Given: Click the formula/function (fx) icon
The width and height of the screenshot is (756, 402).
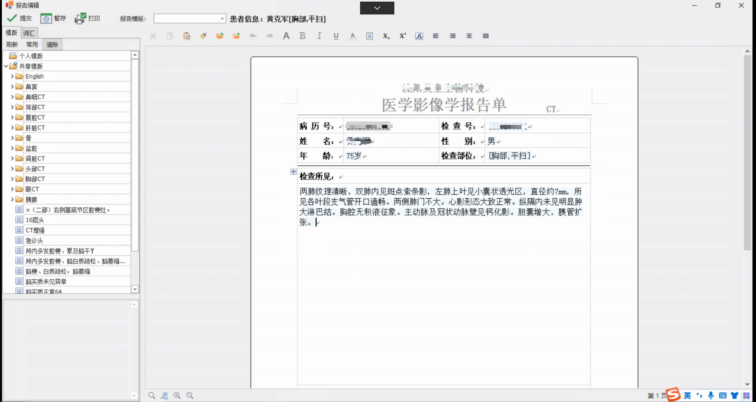Looking at the screenshot, I should click(419, 35).
